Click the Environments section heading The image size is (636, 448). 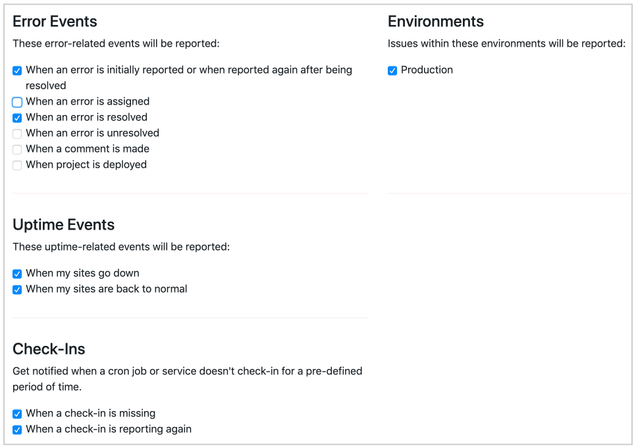click(436, 21)
